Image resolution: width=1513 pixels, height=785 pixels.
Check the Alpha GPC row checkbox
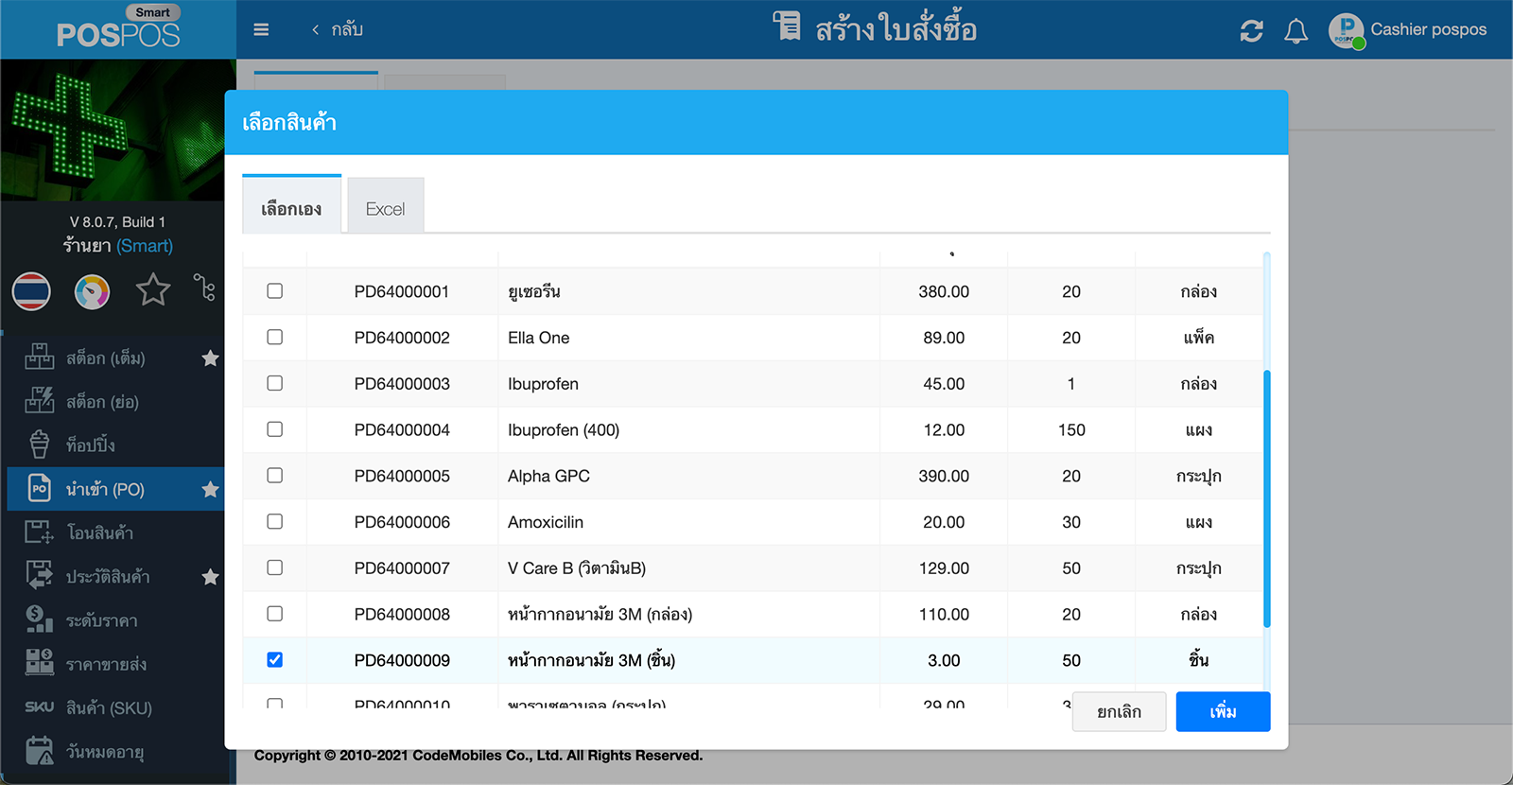274,476
